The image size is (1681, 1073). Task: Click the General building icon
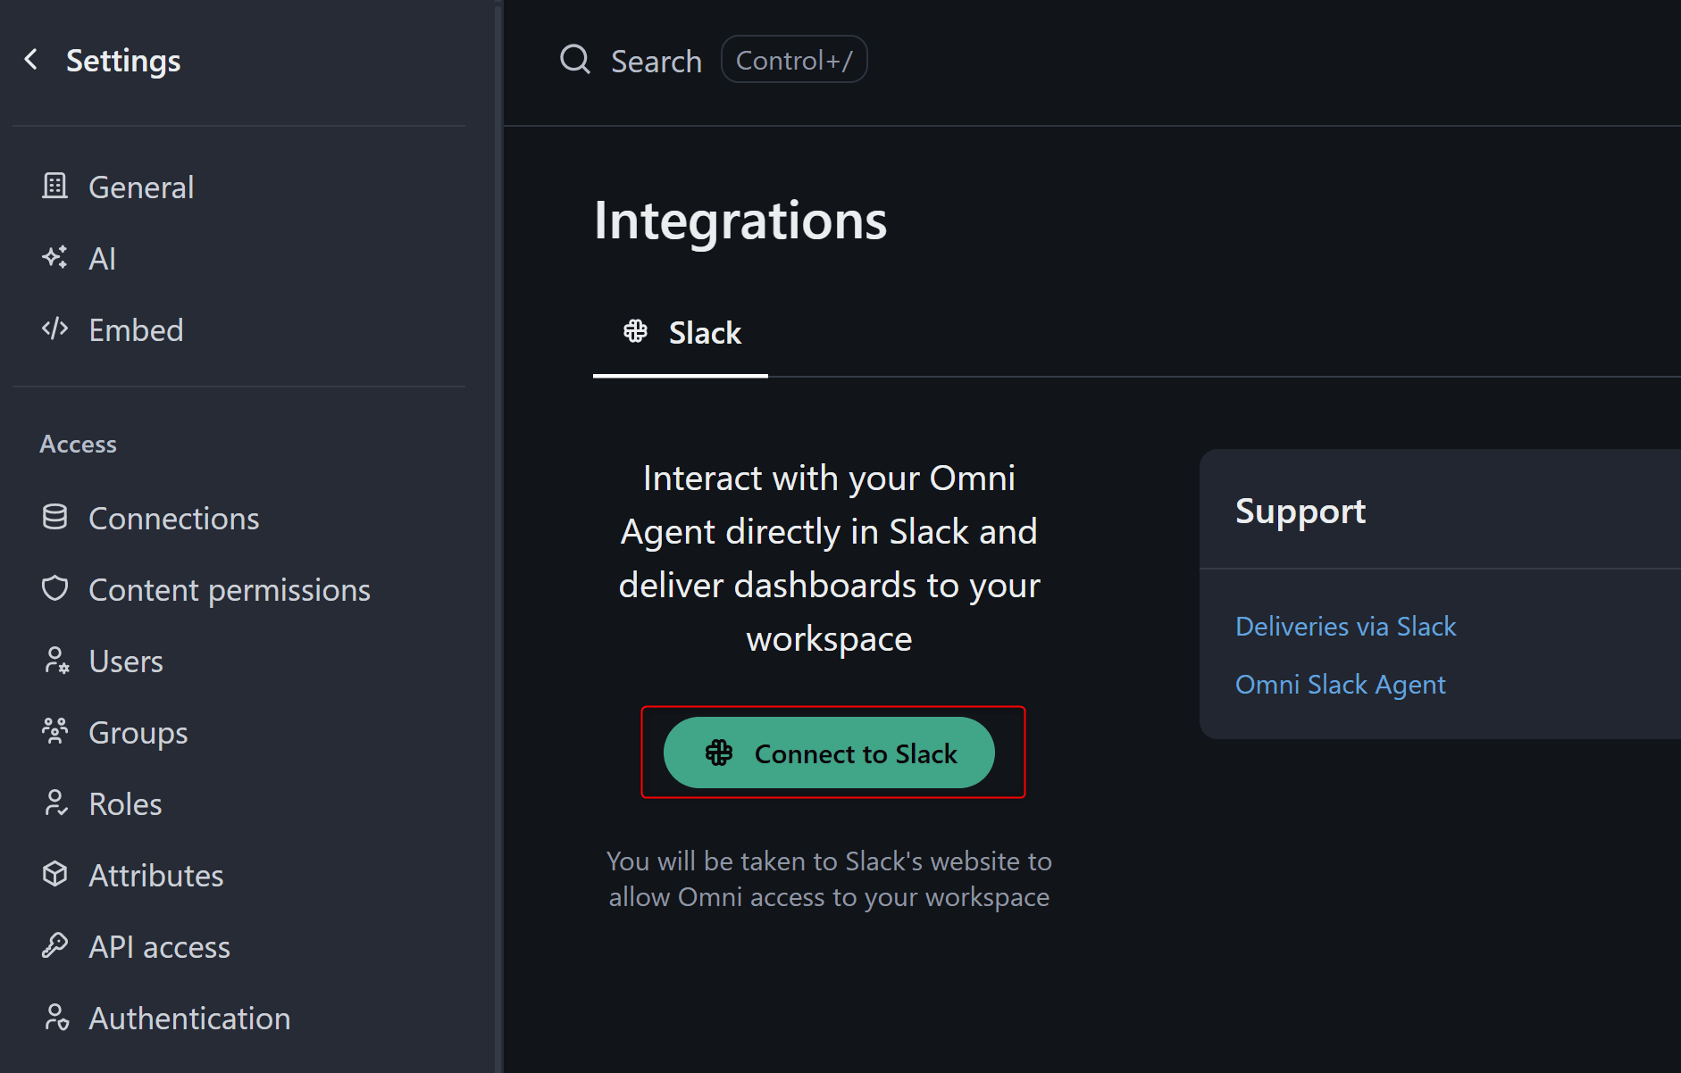(x=55, y=186)
